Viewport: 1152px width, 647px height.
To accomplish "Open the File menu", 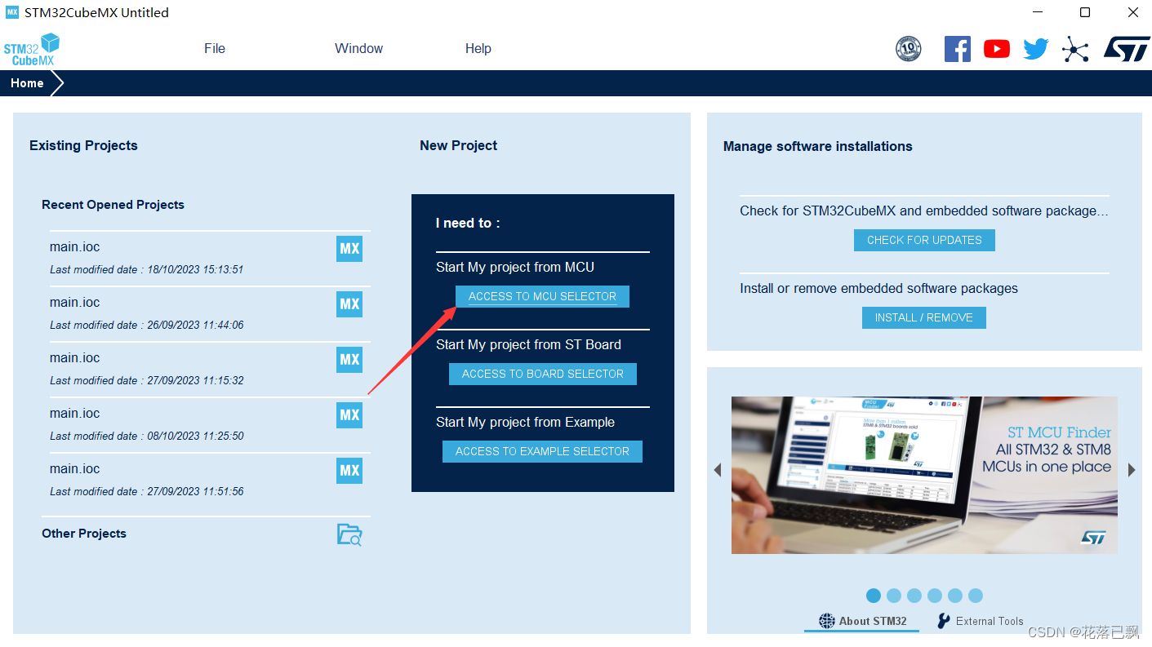I will [215, 49].
